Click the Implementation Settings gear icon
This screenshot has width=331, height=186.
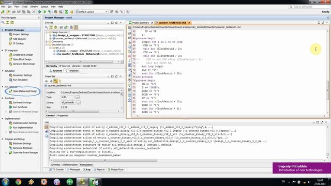click(10, 123)
